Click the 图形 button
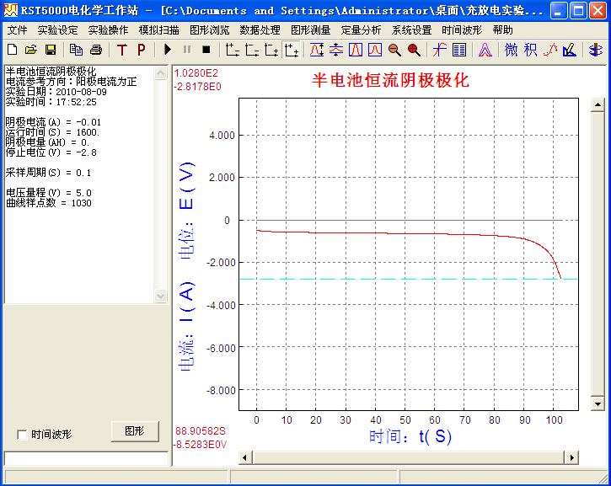This screenshot has width=611, height=486. point(135,430)
